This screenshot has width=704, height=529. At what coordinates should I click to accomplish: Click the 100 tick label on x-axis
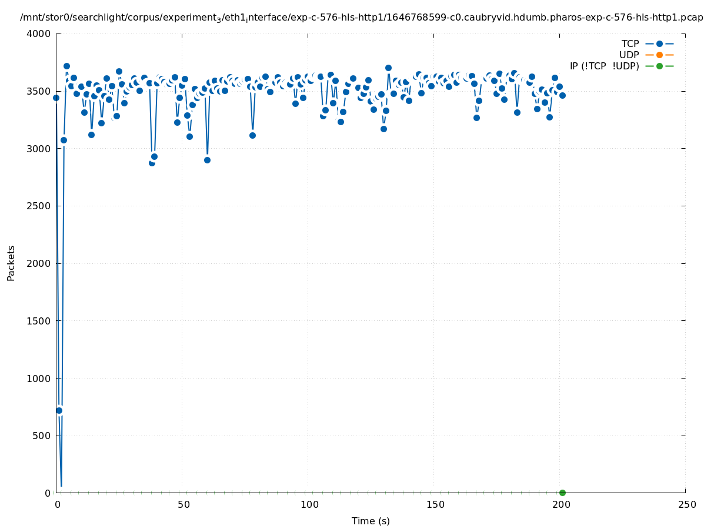pyautogui.click(x=309, y=505)
